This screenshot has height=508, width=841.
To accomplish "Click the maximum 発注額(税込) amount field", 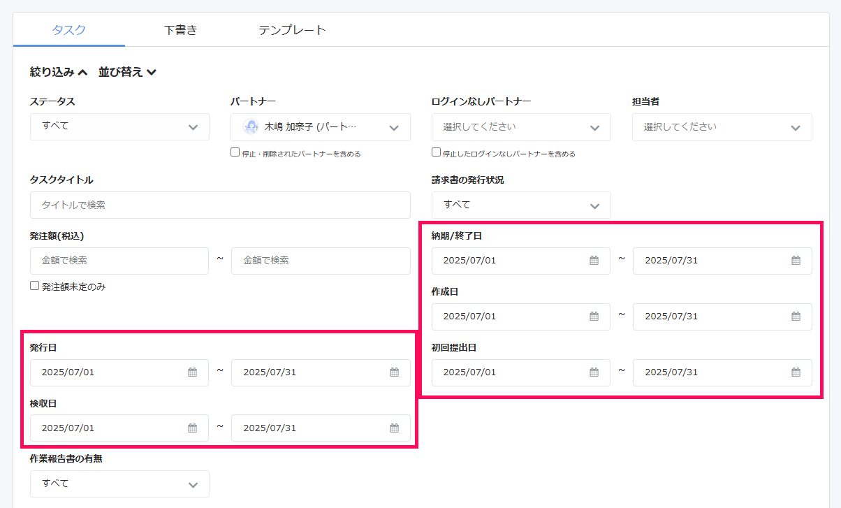I will 321,261.
